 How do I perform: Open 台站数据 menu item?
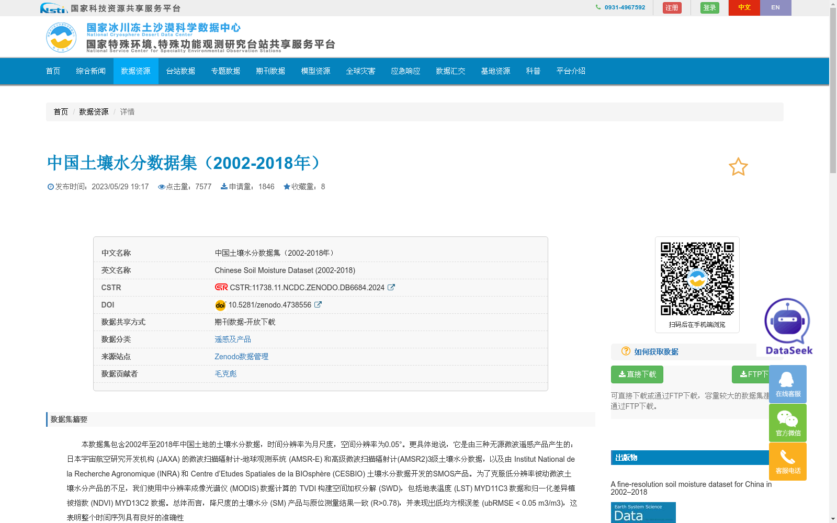coord(180,71)
